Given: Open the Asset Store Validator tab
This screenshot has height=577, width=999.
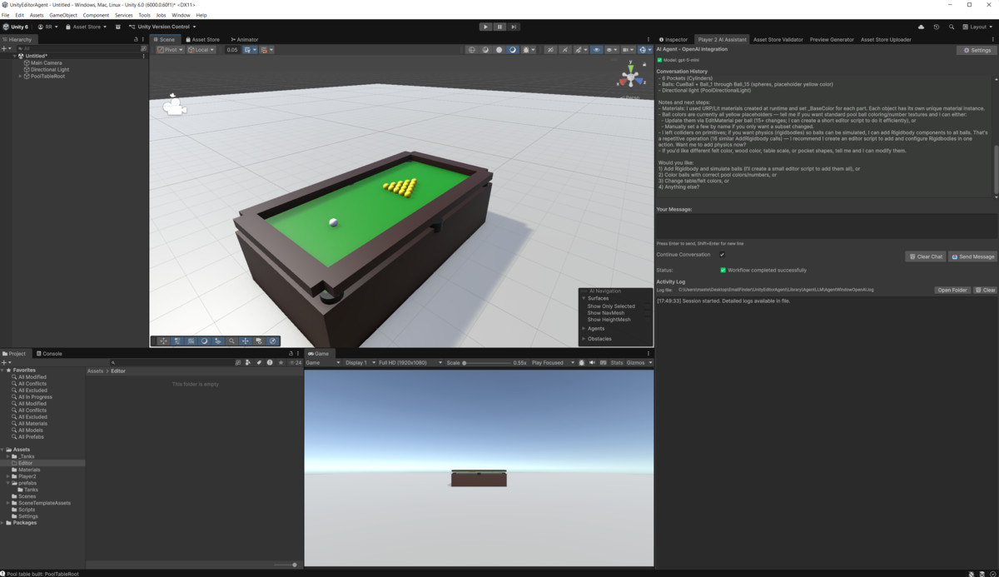Looking at the screenshot, I should (778, 39).
